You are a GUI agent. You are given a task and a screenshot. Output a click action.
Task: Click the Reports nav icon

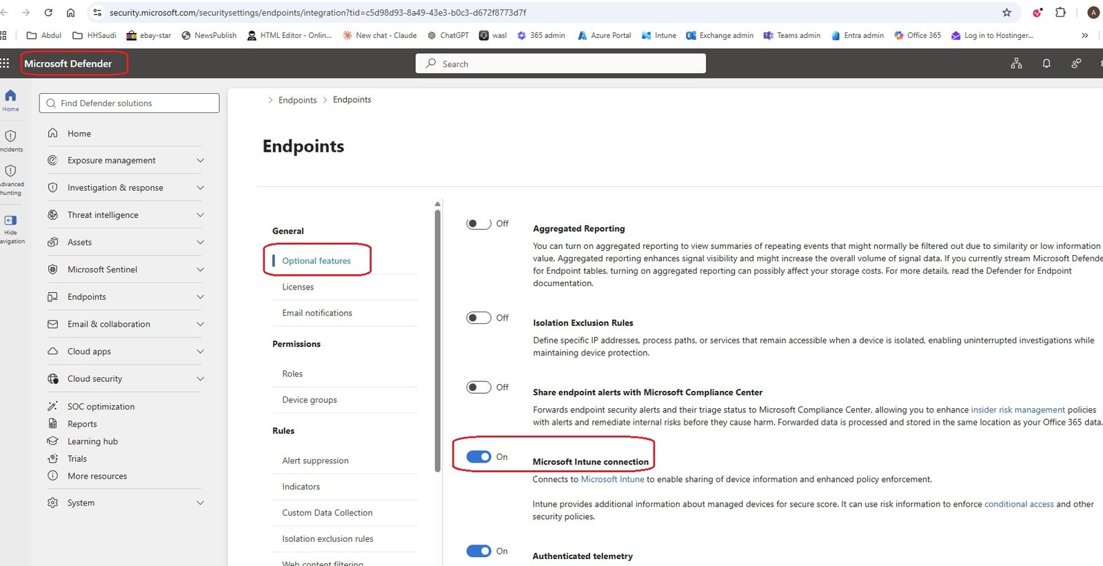(52, 424)
